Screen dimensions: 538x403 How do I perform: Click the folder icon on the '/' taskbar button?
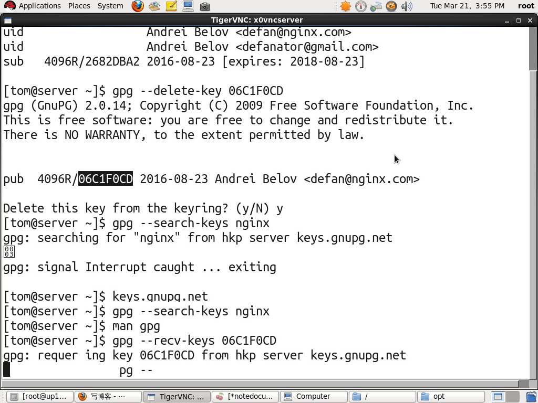pos(357,397)
